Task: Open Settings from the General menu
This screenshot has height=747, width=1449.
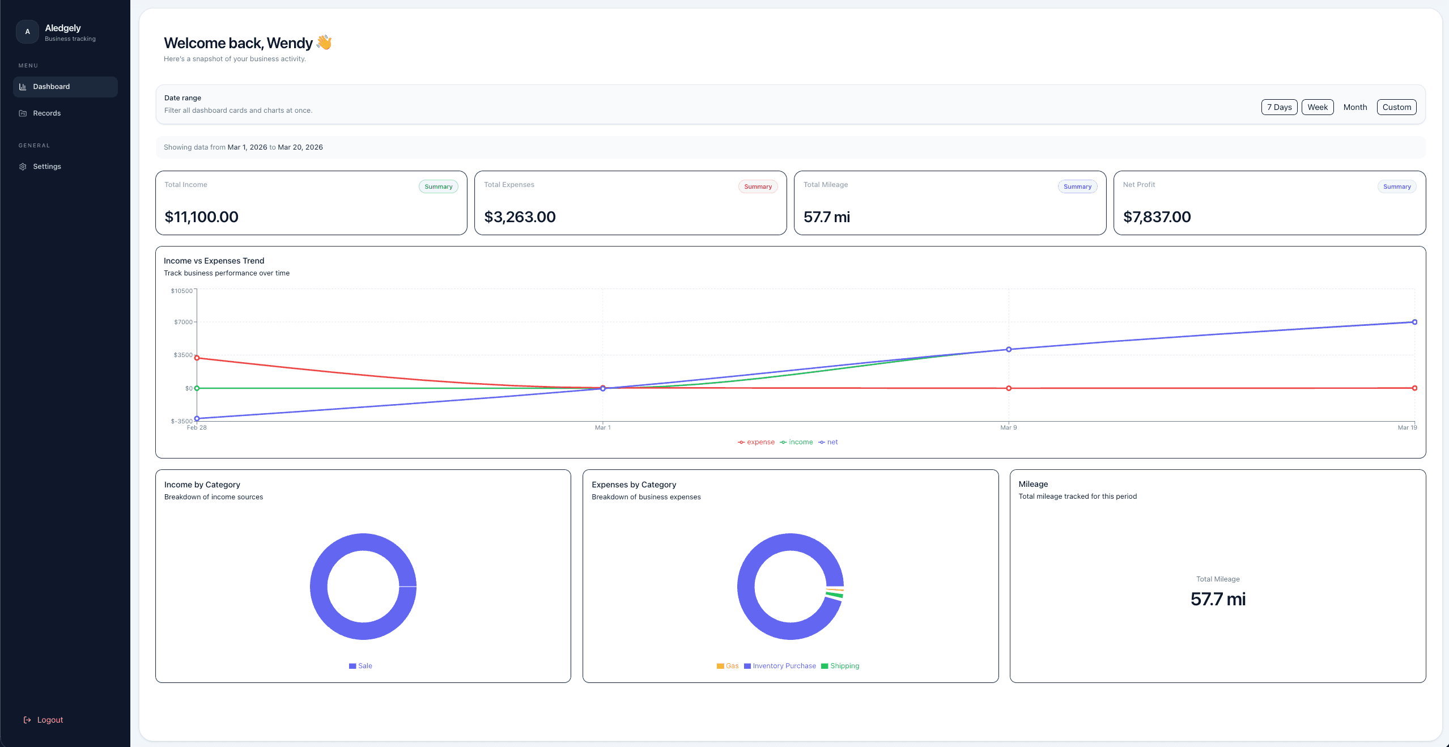Action: click(47, 166)
